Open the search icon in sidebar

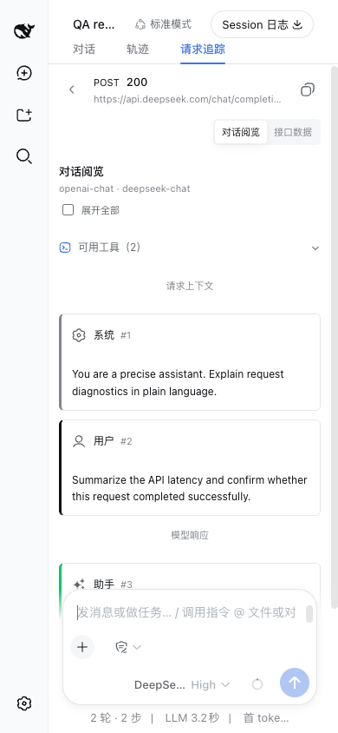pyautogui.click(x=23, y=156)
